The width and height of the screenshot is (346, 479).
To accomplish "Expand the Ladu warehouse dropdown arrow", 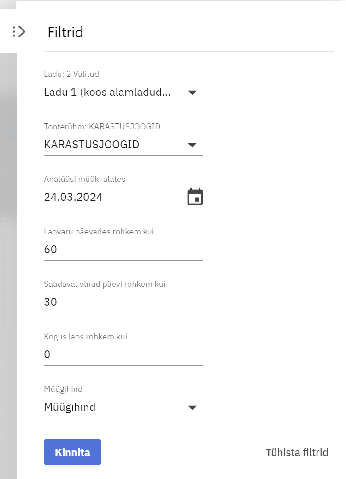I will click(x=193, y=93).
